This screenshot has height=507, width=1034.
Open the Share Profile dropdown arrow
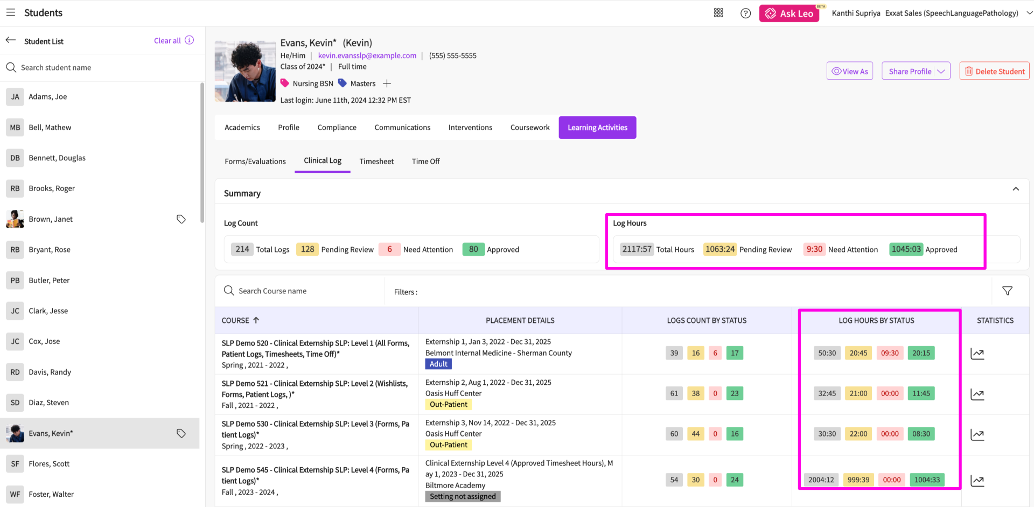(941, 72)
